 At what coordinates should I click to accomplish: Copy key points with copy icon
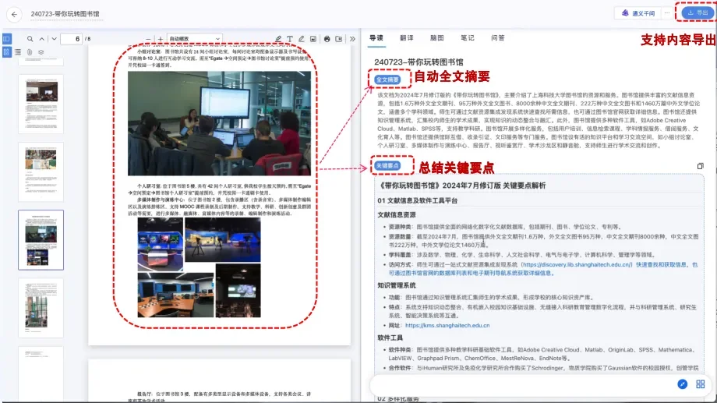click(700, 166)
